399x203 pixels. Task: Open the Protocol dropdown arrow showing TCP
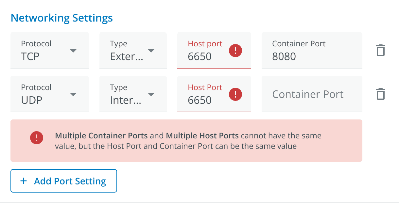[73, 51]
